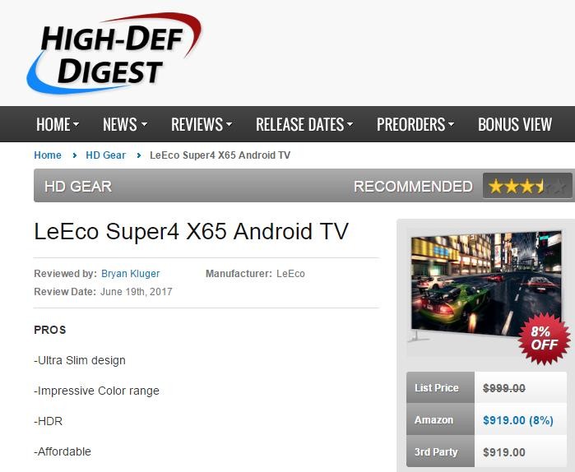Open the PREORDERS menu
The image size is (575, 472).
415,124
